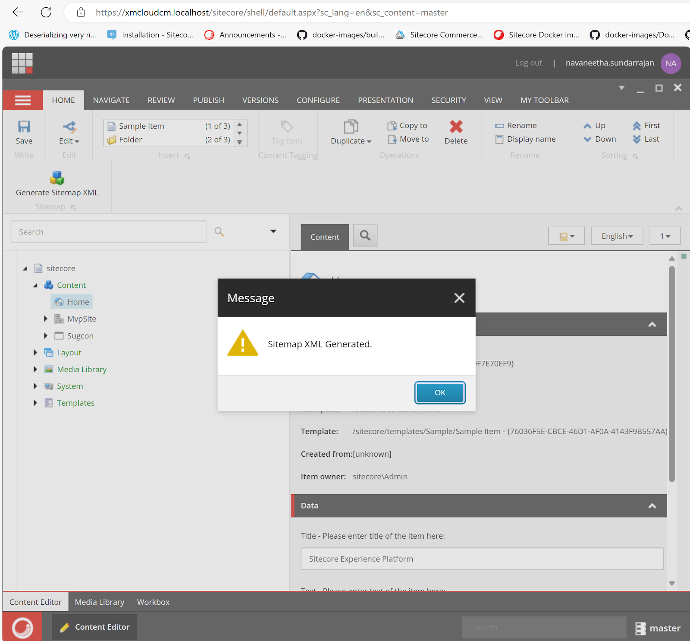The image size is (690, 641).
Task: Click the Content Editor taskbar button
Action: (94, 627)
